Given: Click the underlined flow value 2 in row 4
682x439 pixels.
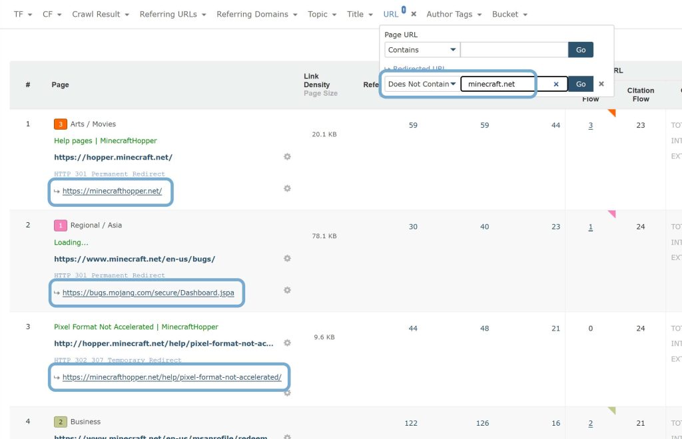Looking at the screenshot, I should click(590, 423).
